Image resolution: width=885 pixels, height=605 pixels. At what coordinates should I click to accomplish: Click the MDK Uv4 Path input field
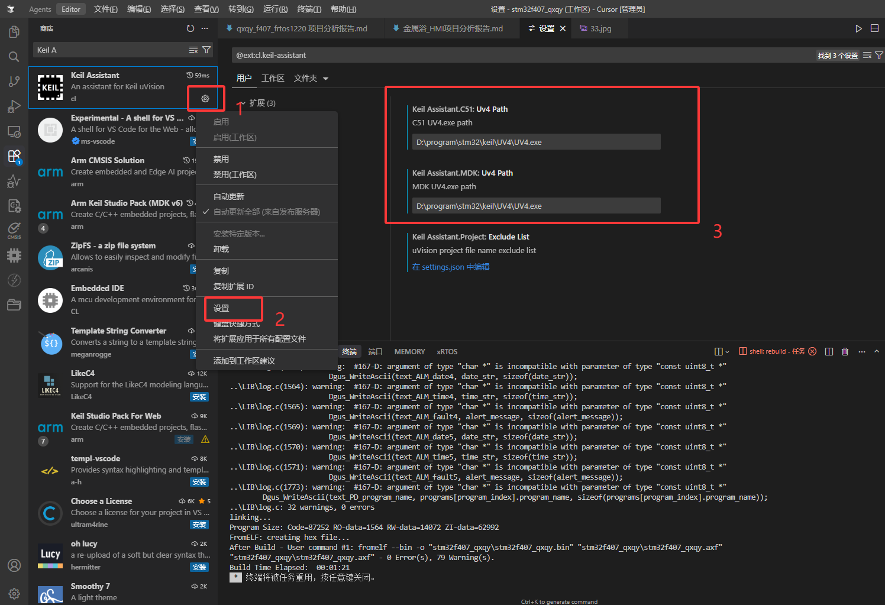pyautogui.click(x=536, y=206)
